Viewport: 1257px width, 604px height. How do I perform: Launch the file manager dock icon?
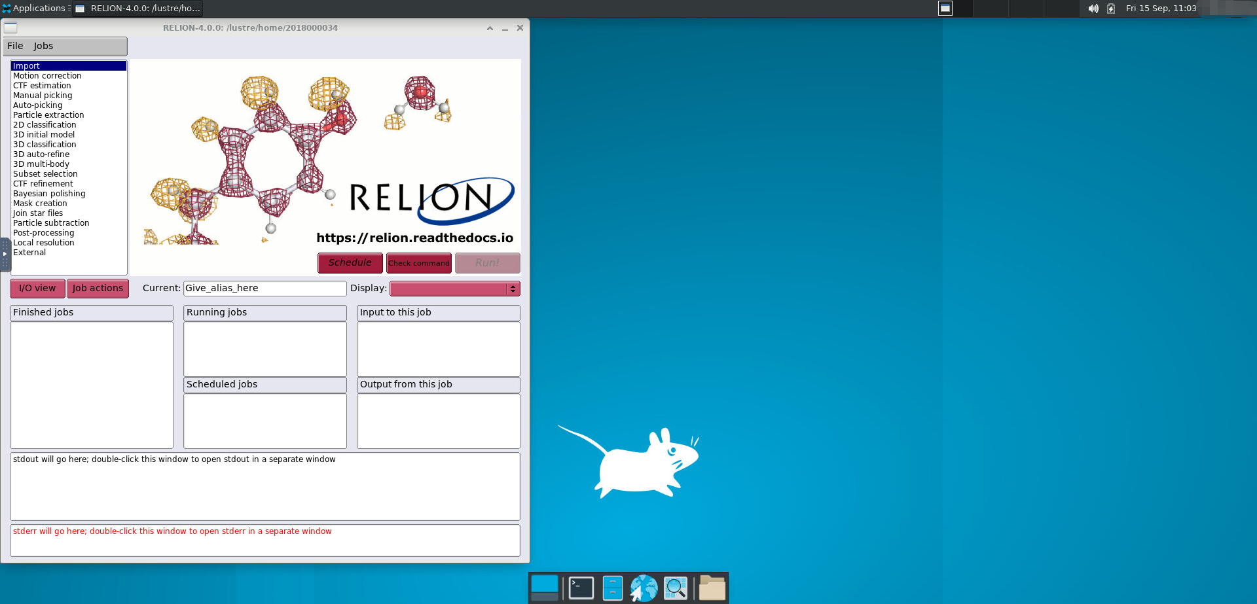click(612, 588)
